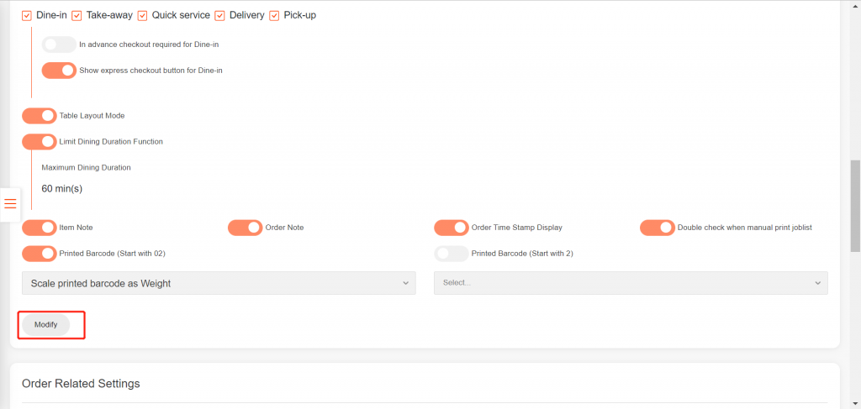Screen dimensions: 861x409
Task: Enable Printed Barcode (Start with 2)
Action: click(x=452, y=254)
